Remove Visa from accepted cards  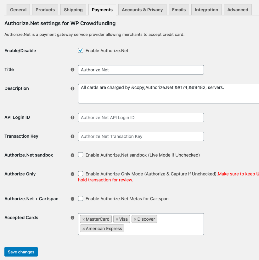click(x=117, y=219)
